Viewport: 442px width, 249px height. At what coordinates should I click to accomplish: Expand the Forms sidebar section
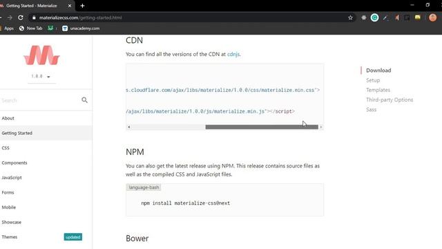[x=8, y=192]
